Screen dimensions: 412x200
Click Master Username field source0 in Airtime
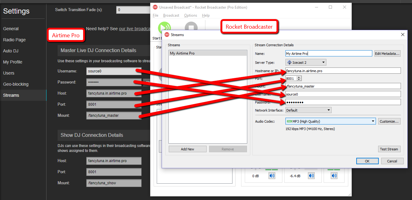click(114, 71)
